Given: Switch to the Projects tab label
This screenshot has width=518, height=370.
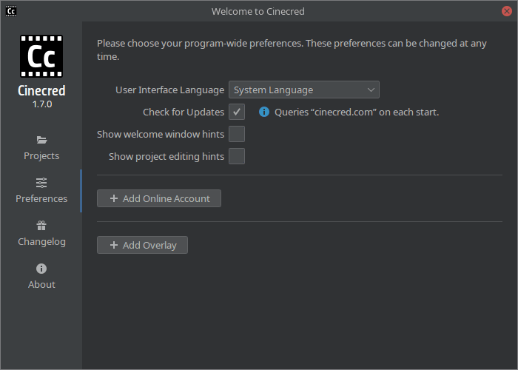Looking at the screenshot, I should (x=41, y=155).
